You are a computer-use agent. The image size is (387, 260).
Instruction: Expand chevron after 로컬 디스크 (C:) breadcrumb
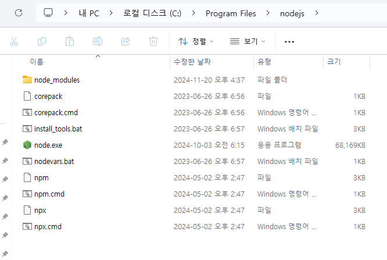(x=193, y=13)
